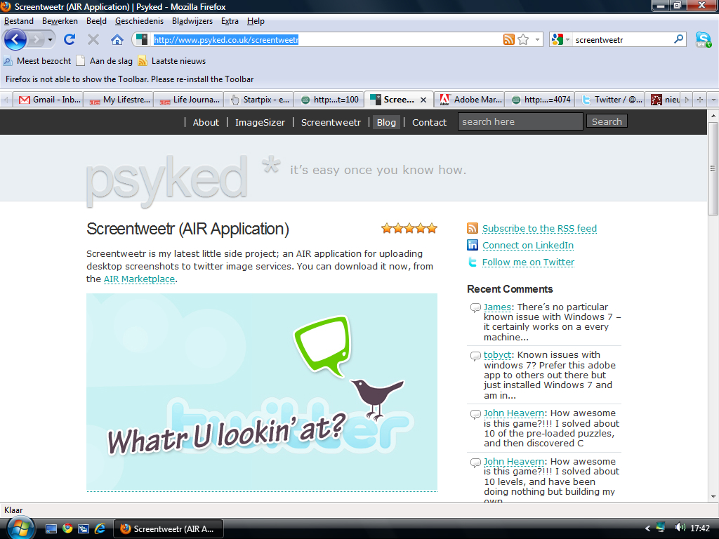Switch to the Gmail tab
The height and width of the screenshot is (539, 719).
tap(50, 100)
